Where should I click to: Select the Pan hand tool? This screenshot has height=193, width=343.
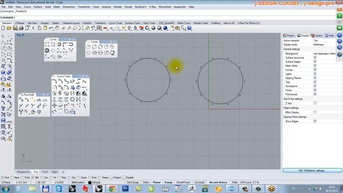pyautogui.click(x=57, y=28)
